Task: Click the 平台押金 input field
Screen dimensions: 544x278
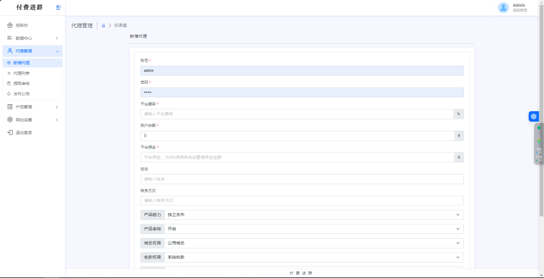Action: pyautogui.click(x=298, y=157)
